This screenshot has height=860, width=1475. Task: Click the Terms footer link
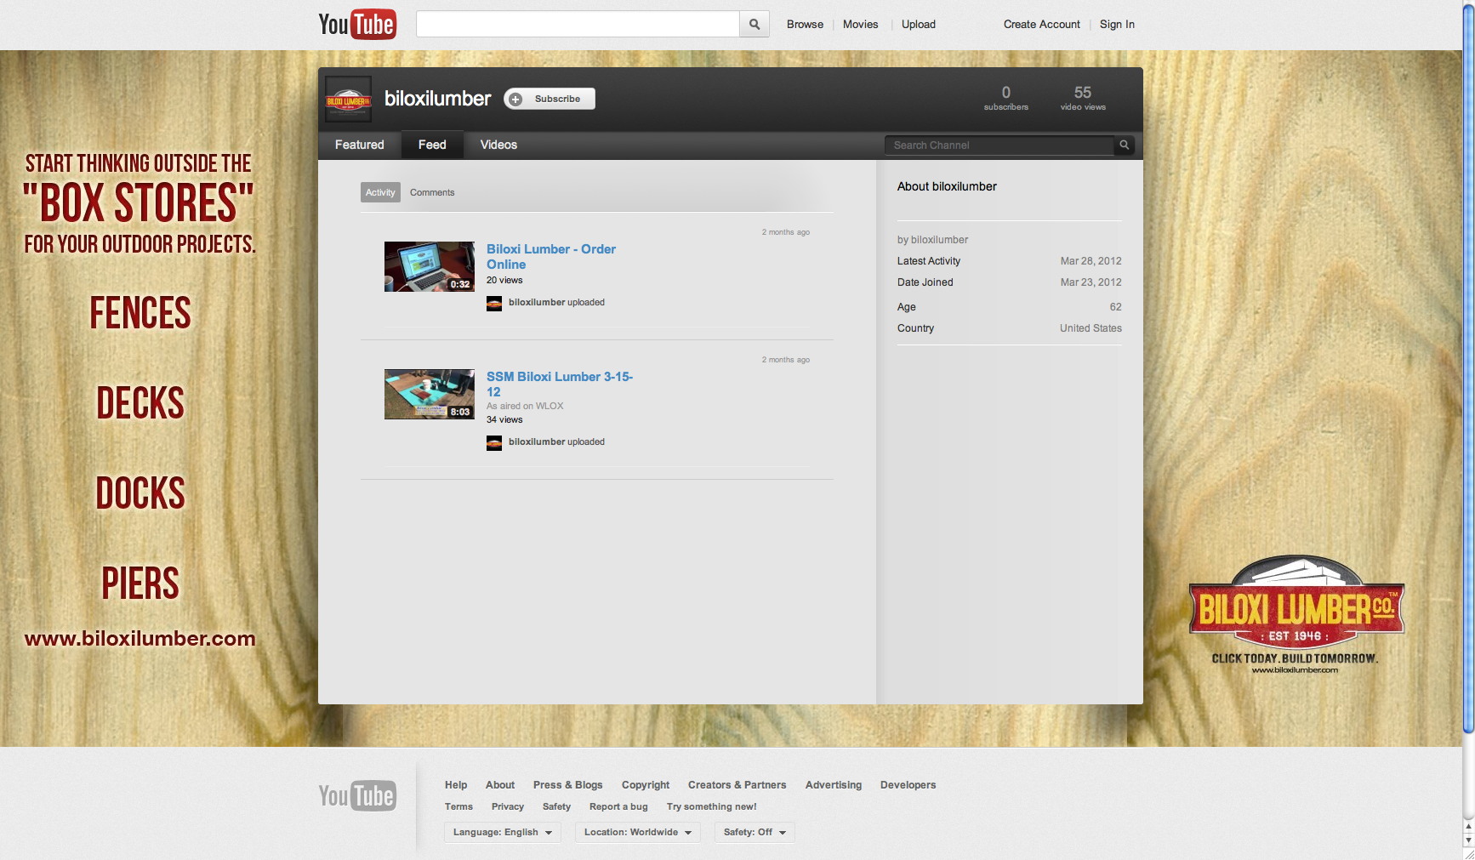pos(458,807)
